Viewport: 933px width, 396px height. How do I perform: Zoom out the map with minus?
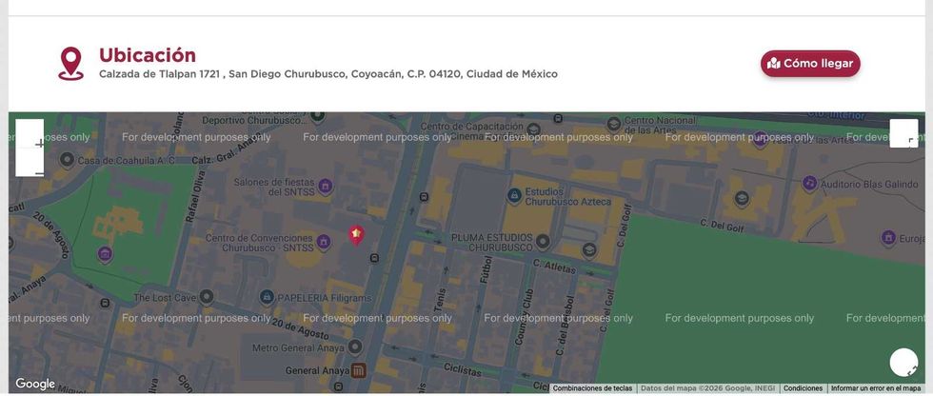pos(30,163)
